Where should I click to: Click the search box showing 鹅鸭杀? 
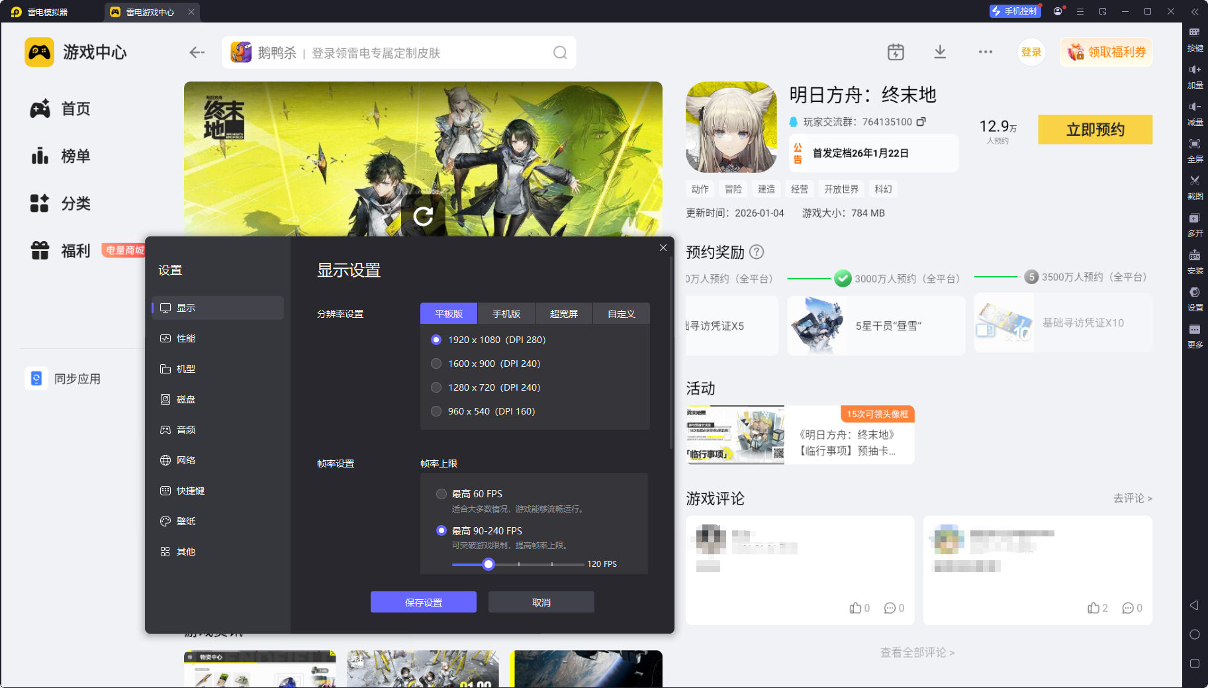pos(399,52)
